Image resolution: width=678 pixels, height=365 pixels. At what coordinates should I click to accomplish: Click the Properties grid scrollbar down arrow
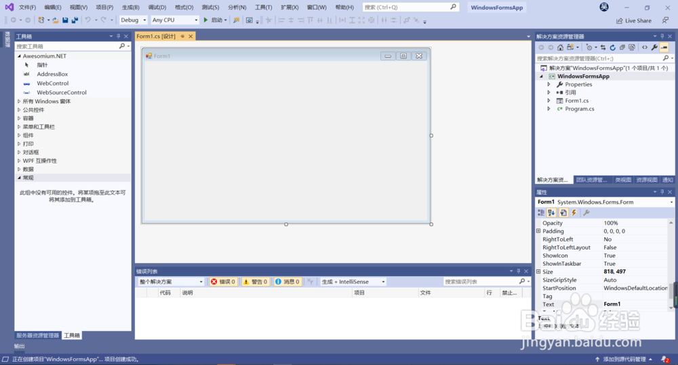point(671,307)
